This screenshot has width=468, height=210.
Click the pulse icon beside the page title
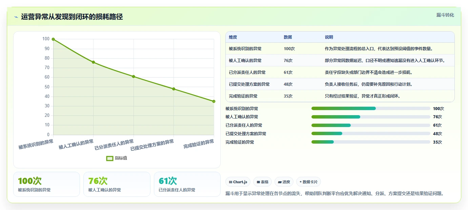coord(16,17)
